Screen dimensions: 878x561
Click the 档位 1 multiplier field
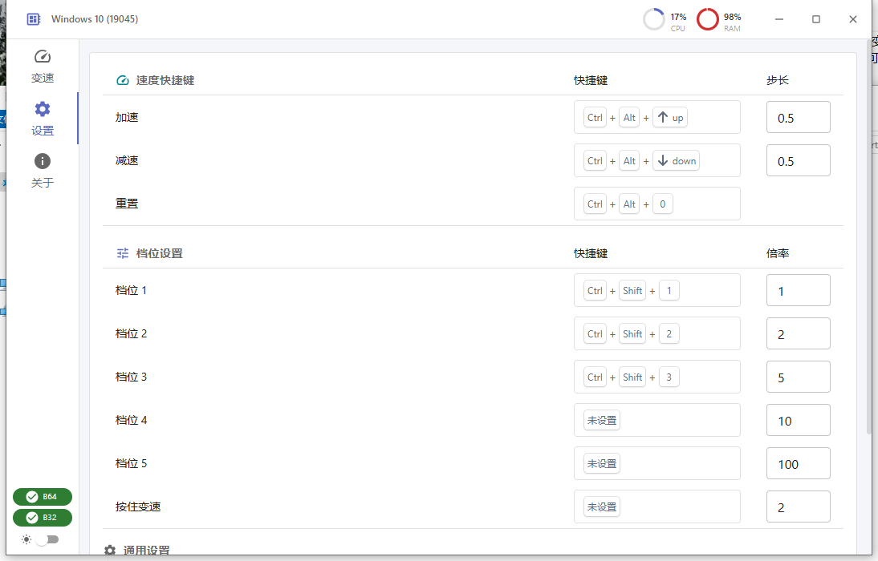tap(798, 290)
